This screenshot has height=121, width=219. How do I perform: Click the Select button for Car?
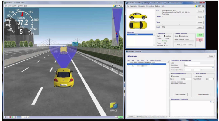tap(200, 11)
